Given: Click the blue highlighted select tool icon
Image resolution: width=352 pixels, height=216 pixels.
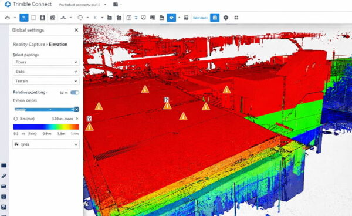Looking at the screenshot, I should 24,18.
